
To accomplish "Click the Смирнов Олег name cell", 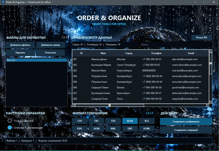I will click(99, 99).
